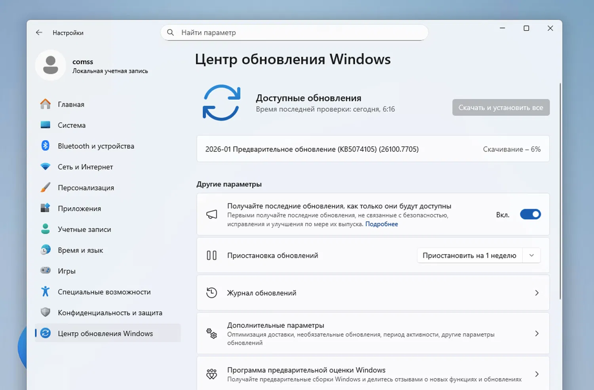Expand Дополнительные параметры with its chevron
The width and height of the screenshot is (594, 390).
[537, 333]
